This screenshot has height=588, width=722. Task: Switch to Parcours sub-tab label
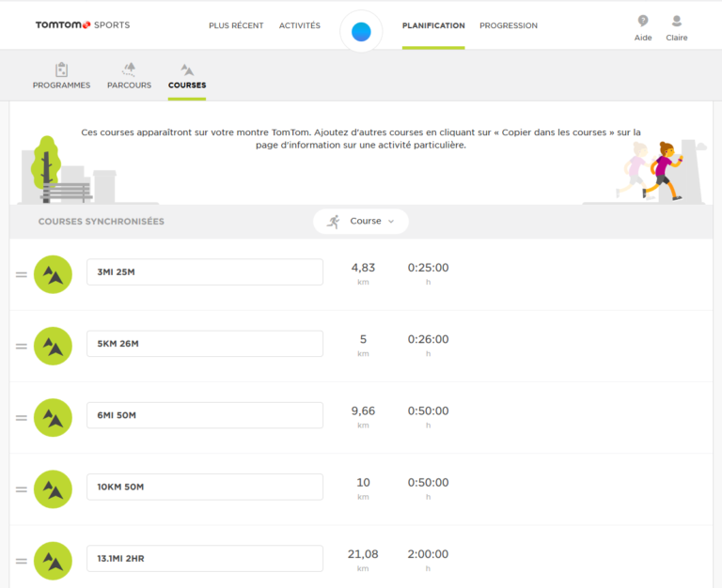[x=129, y=85]
